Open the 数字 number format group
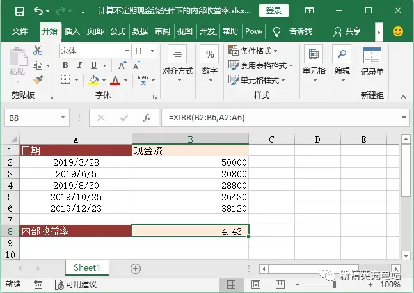 [x=210, y=63]
